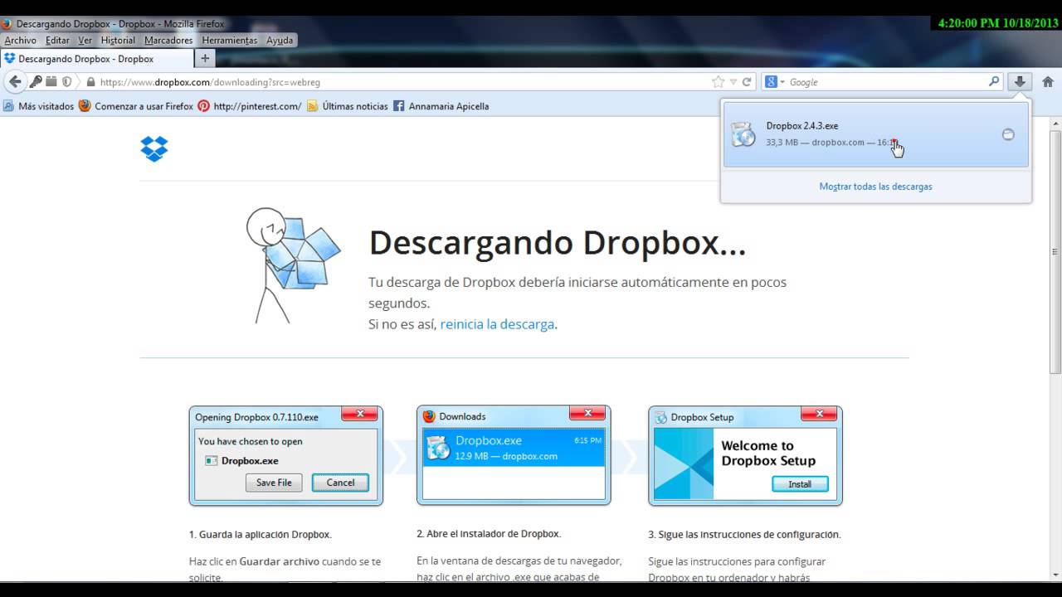The image size is (1062, 597).
Task: Click the Dropbox Setup illustration
Action: click(745, 455)
